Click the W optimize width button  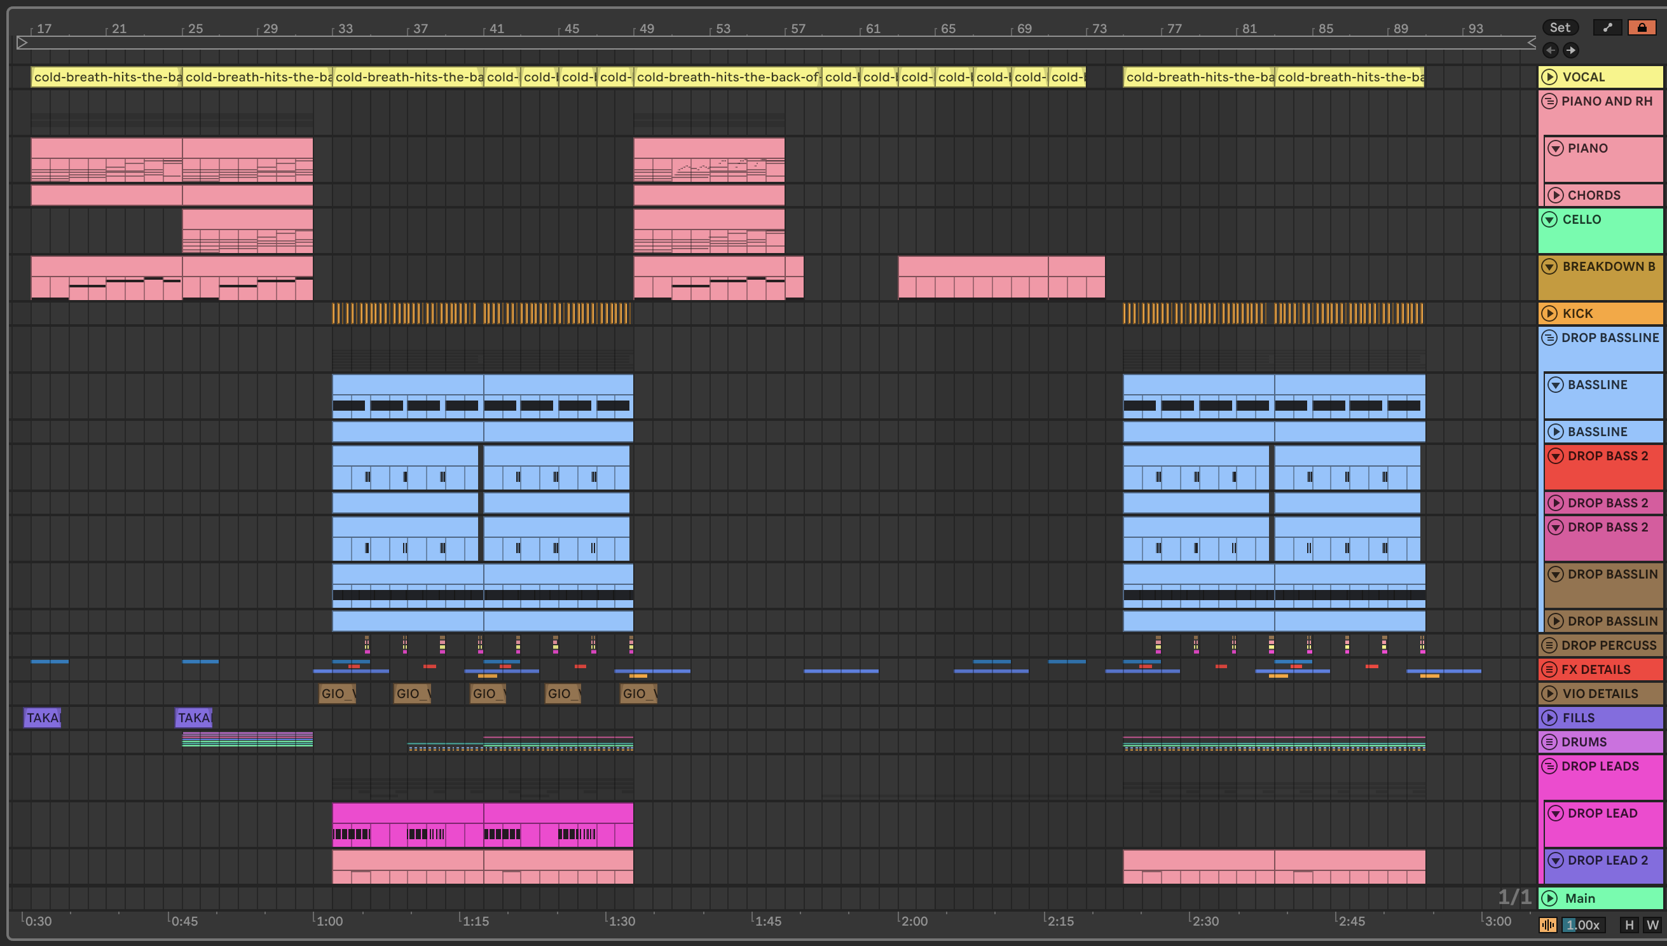[x=1652, y=924]
